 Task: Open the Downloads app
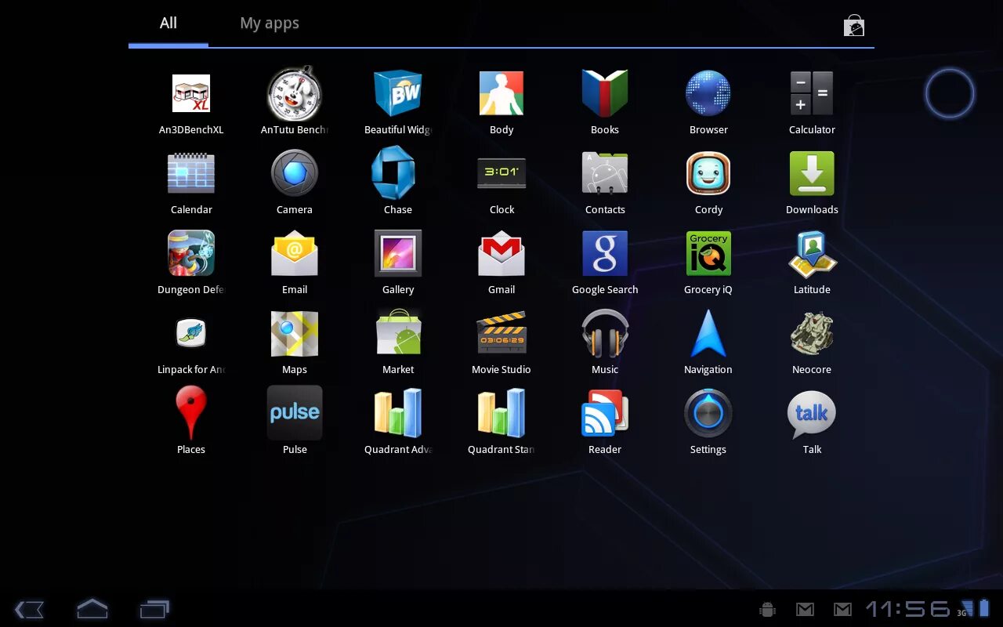(x=812, y=174)
